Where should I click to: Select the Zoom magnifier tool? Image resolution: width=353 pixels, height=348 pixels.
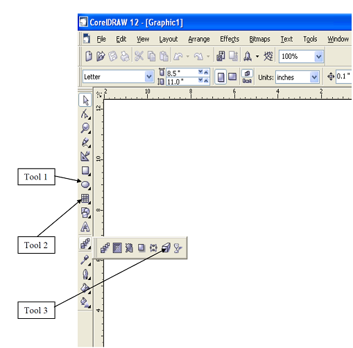85,128
